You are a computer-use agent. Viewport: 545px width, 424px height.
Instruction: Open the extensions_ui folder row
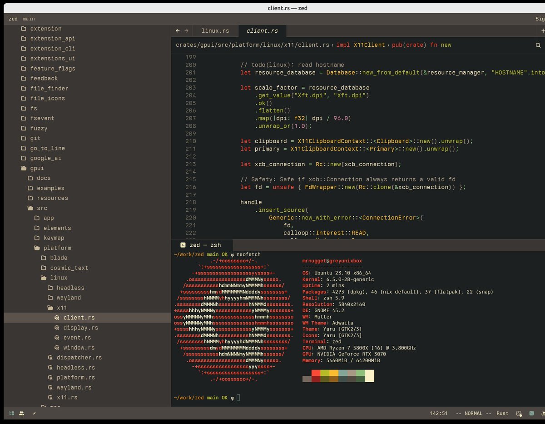point(87,59)
